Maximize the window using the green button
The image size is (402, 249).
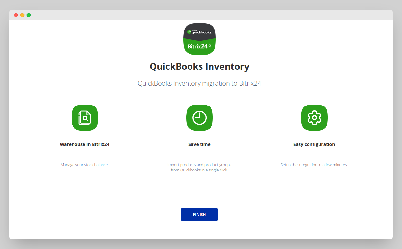coord(29,15)
